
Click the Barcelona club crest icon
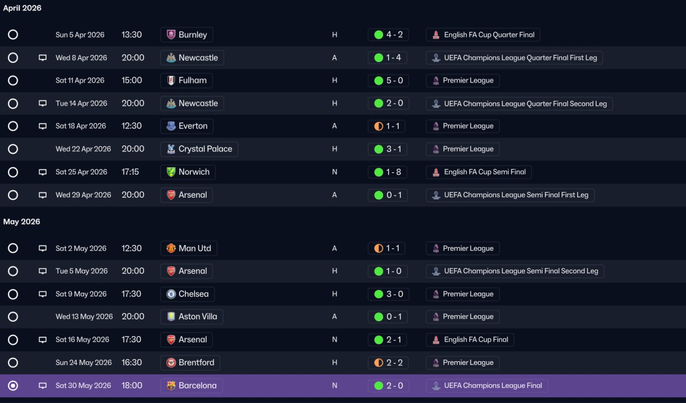(x=171, y=386)
